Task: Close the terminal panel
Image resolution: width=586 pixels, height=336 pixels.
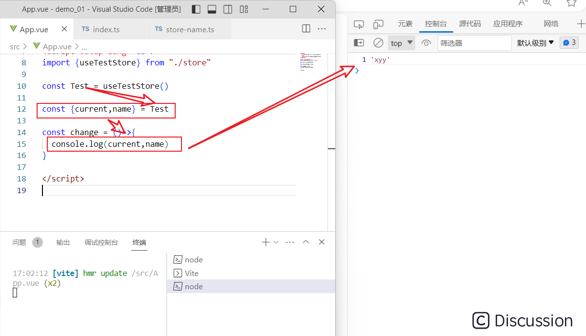Action: [x=322, y=242]
